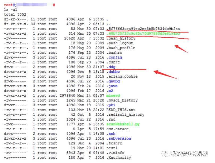Click the blue .gnupg directory name

click(x=113, y=81)
